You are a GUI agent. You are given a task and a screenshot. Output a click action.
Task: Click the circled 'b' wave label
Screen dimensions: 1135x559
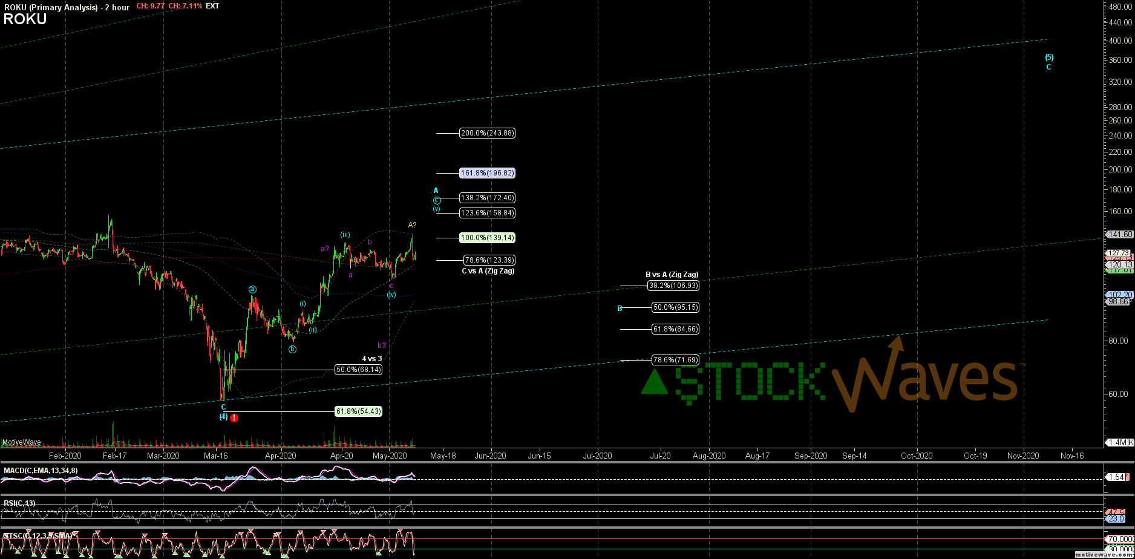[292, 349]
